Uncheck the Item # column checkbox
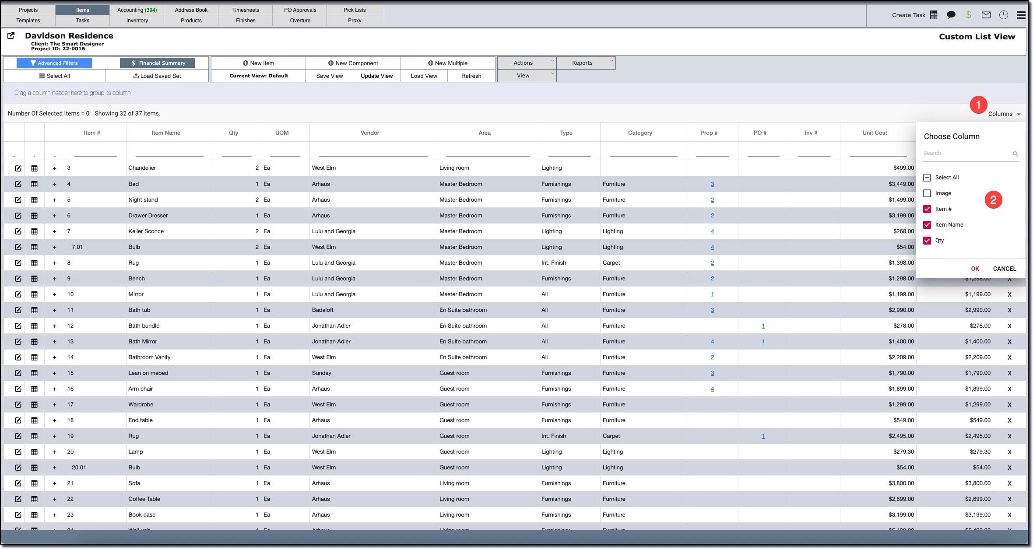 pos(927,209)
